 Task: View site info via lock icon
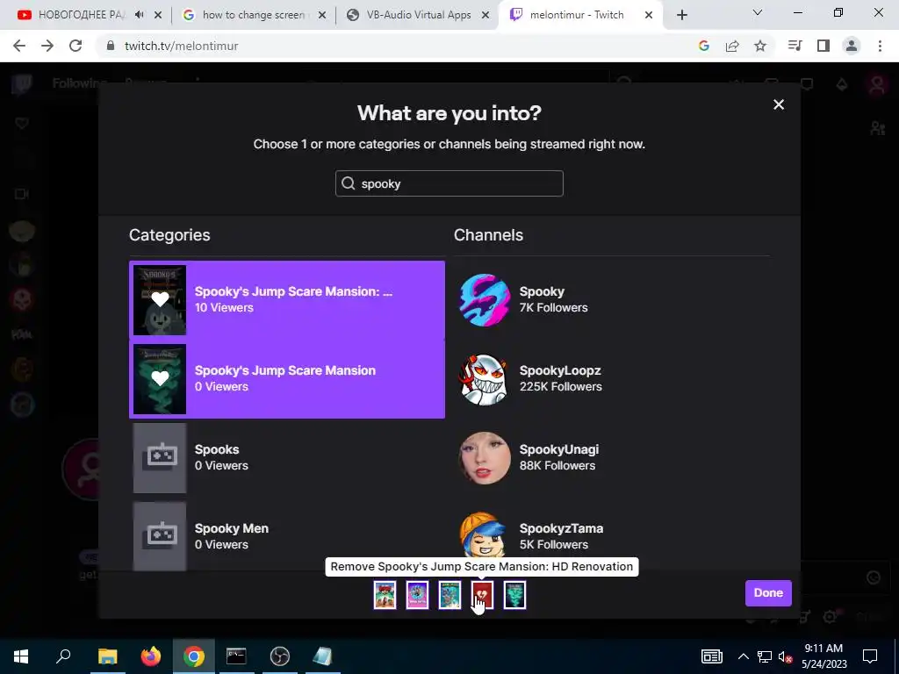pos(111,46)
